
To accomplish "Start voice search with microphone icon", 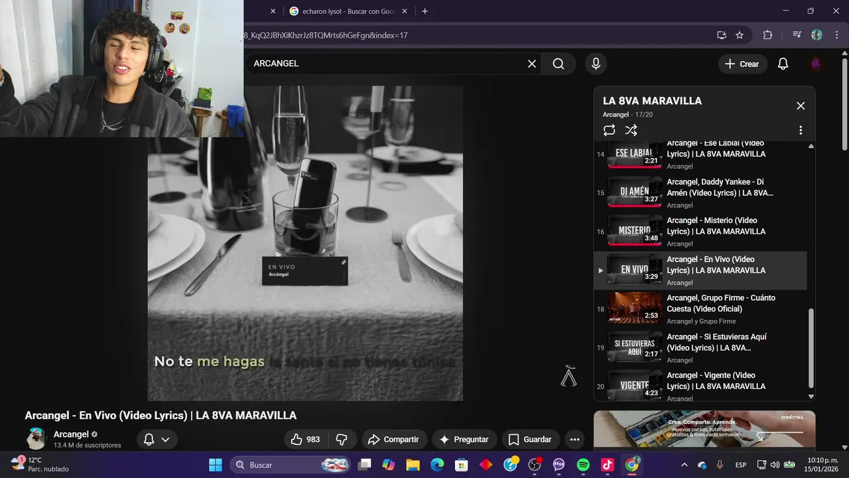I will pos(596,64).
